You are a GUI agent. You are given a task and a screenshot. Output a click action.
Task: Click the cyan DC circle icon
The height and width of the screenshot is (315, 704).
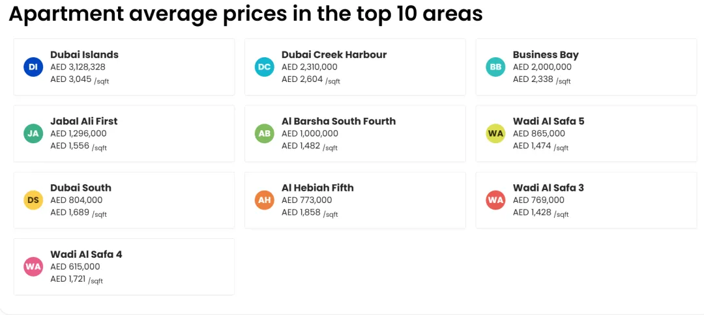(x=265, y=67)
